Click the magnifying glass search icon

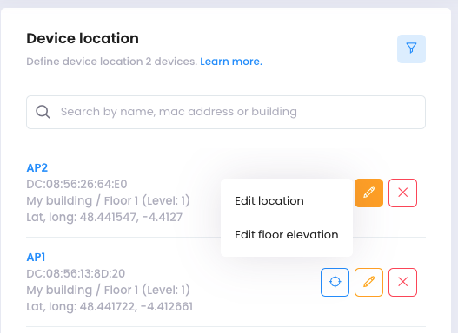pyautogui.click(x=43, y=112)
